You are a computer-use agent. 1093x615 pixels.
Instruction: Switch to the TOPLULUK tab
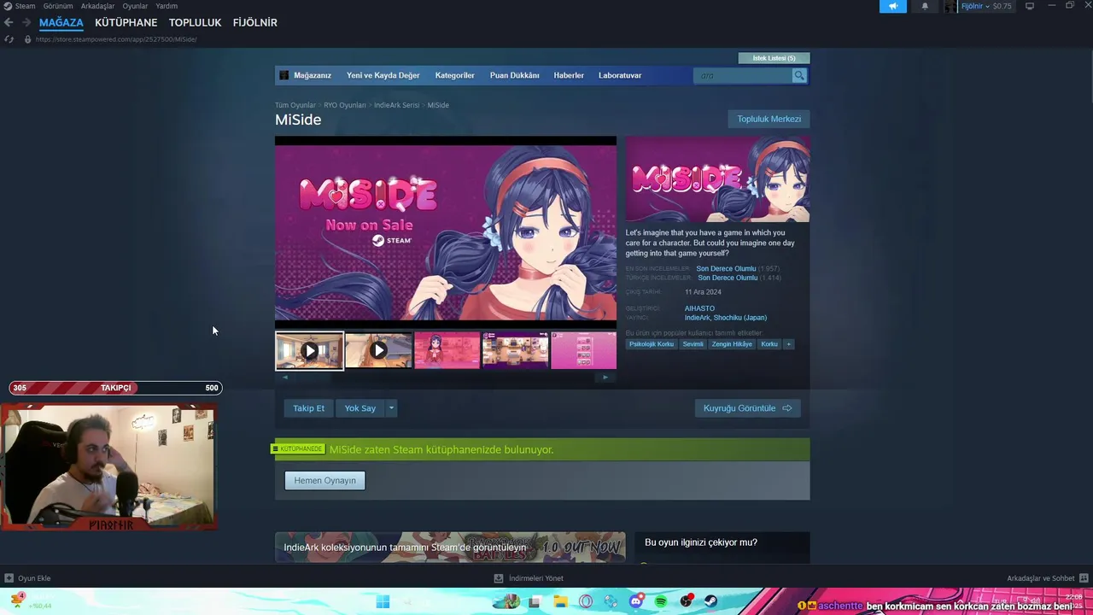pyautogui.click(x=195, y=22)
